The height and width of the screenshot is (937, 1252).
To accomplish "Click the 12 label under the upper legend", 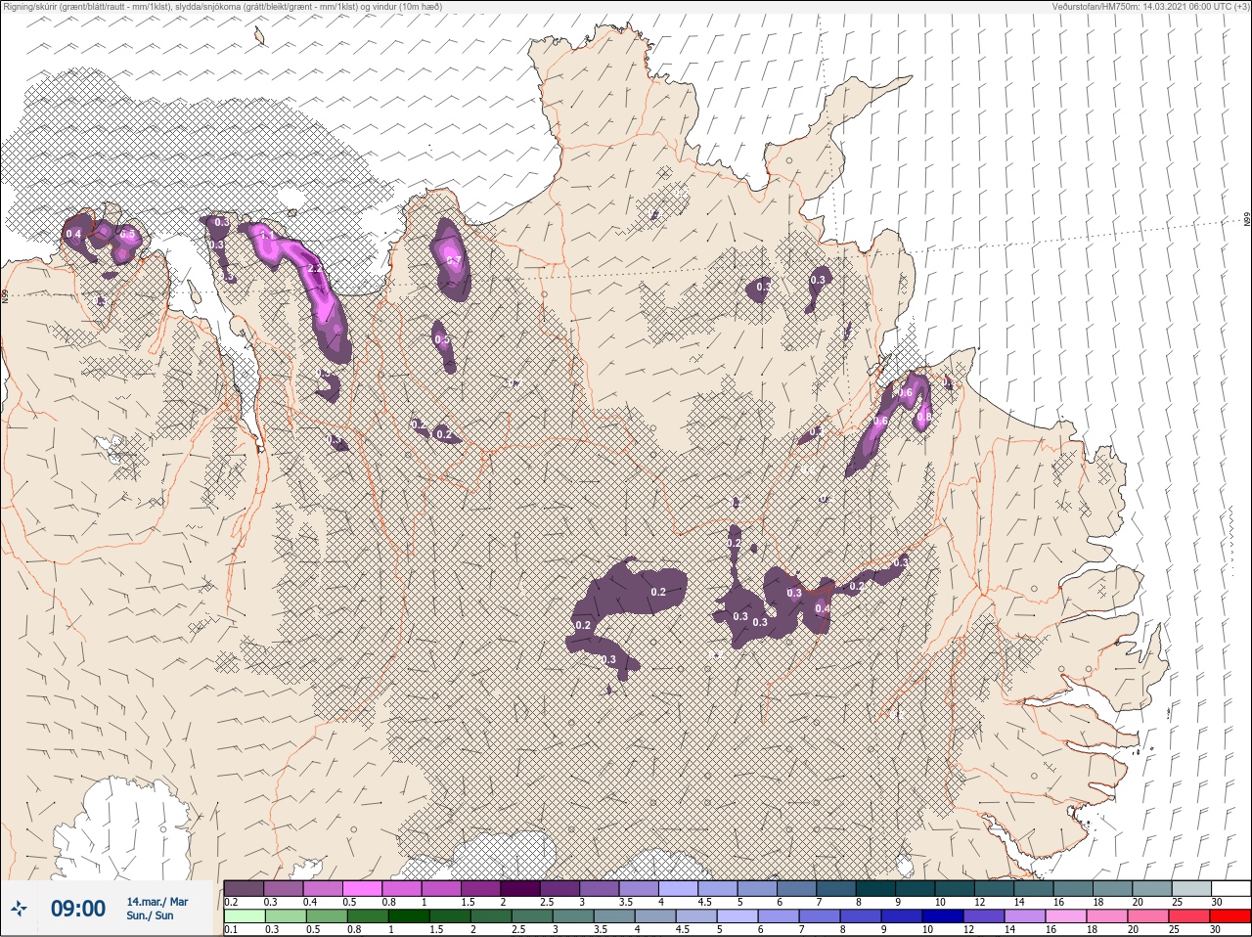I will coord(980,902).
